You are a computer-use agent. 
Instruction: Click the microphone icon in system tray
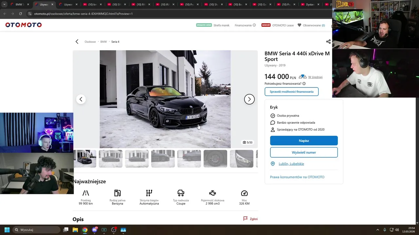tap(385, 230)
